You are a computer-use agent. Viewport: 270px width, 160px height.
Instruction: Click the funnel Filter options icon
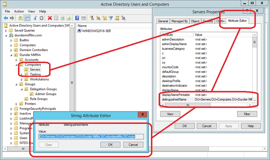pyautogui.click(x=111, y=18)
